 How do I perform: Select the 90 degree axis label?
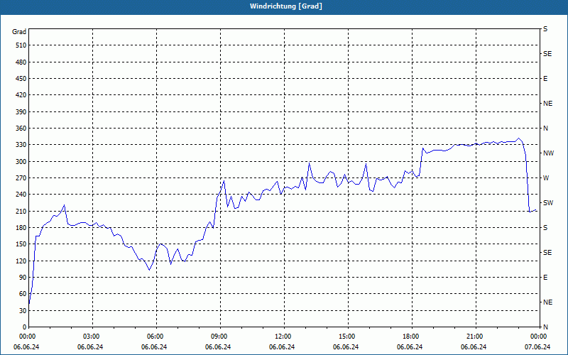pyautogui.click(x=23, y=277)
